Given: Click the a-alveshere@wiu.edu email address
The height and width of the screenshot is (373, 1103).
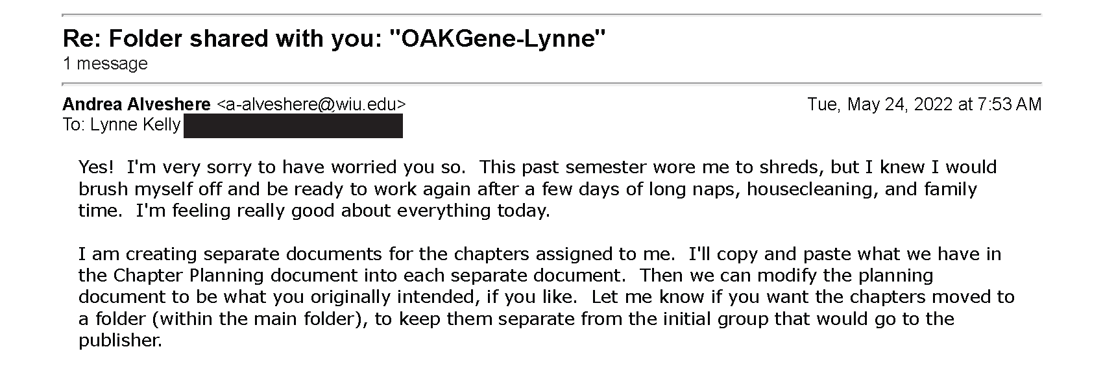Looking at the screenshot, I should pos(311,104).
